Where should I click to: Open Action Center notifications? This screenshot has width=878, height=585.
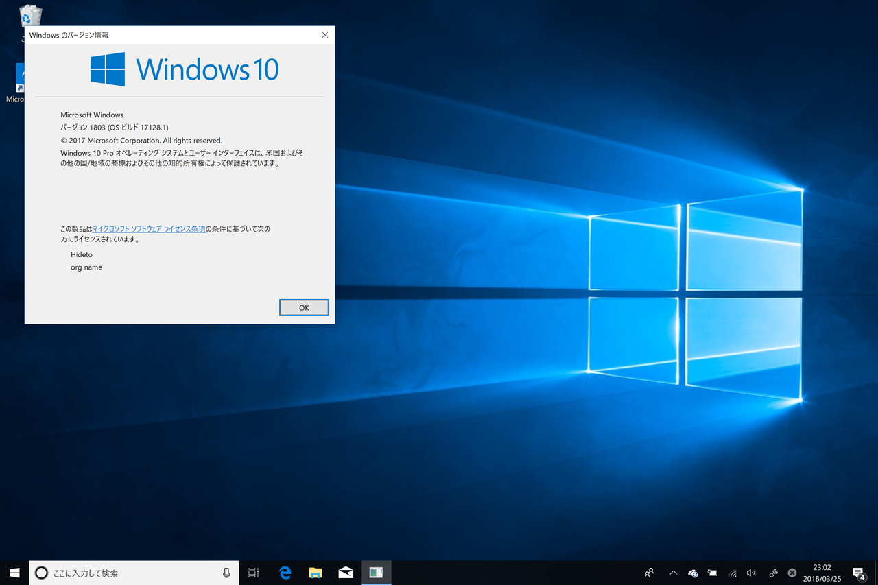click(858, 573)
